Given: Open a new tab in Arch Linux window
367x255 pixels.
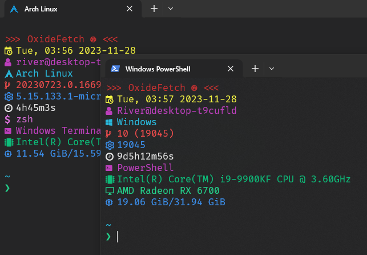Looking at the screenshot, I should point(154,9).
